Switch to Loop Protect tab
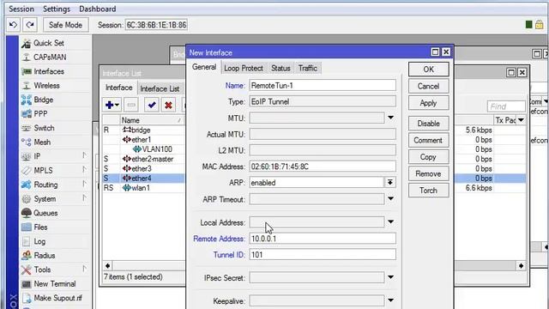This screenshot has width=549, height=309. click(x=244, y=69)
